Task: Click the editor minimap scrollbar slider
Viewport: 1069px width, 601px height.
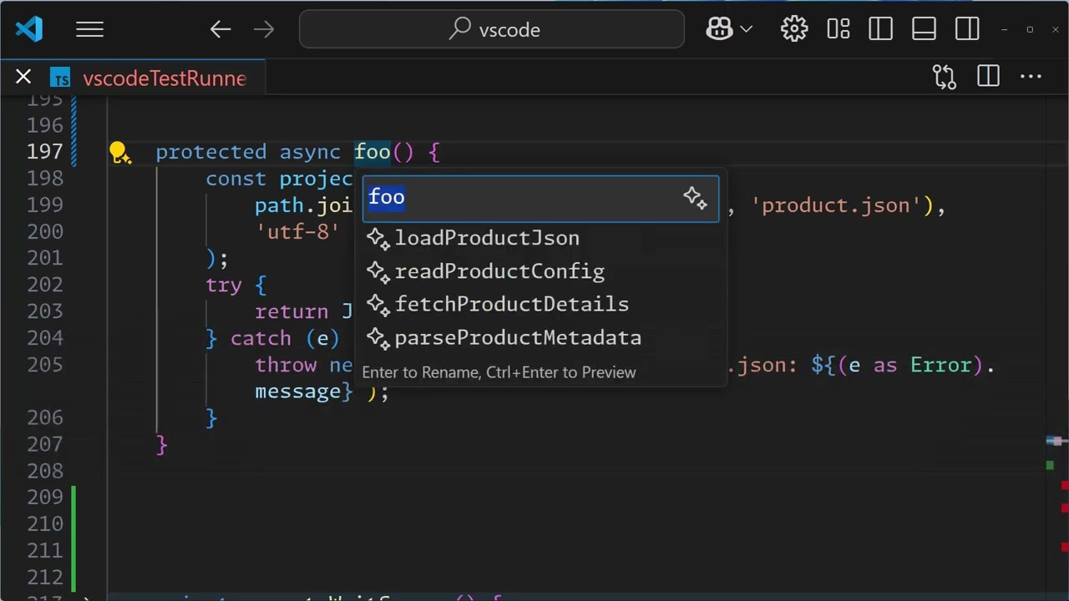Action: pyautogui.click(x=1056, y=441)
